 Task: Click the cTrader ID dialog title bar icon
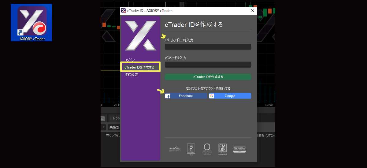(123, 11)
